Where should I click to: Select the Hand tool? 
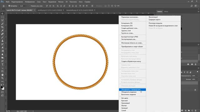[x=2, y=75]
